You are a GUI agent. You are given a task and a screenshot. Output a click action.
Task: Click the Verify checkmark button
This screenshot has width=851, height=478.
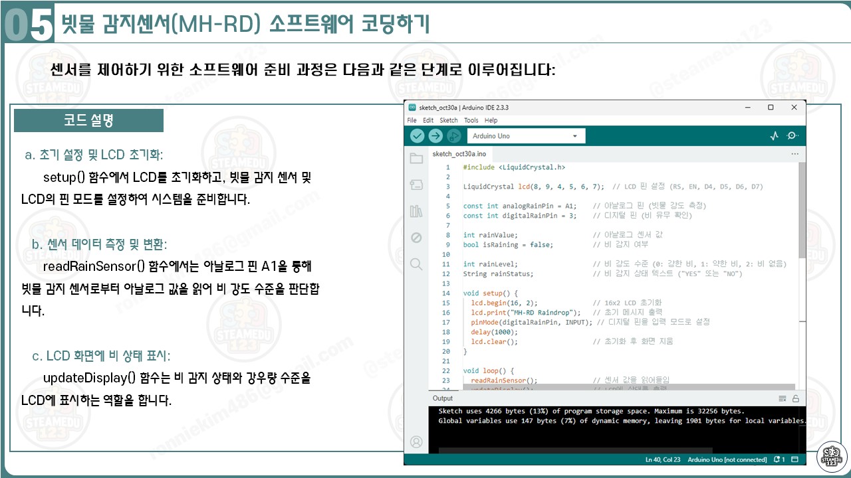(417, 136)
